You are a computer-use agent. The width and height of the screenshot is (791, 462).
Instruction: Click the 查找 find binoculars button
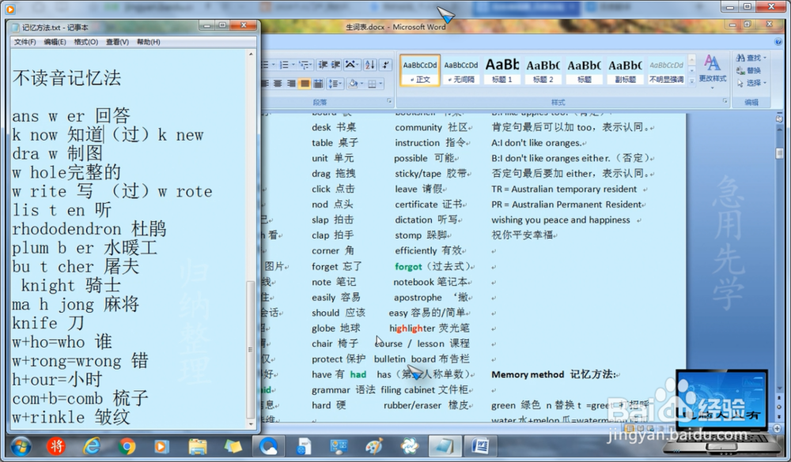click(x=751, y=58)
